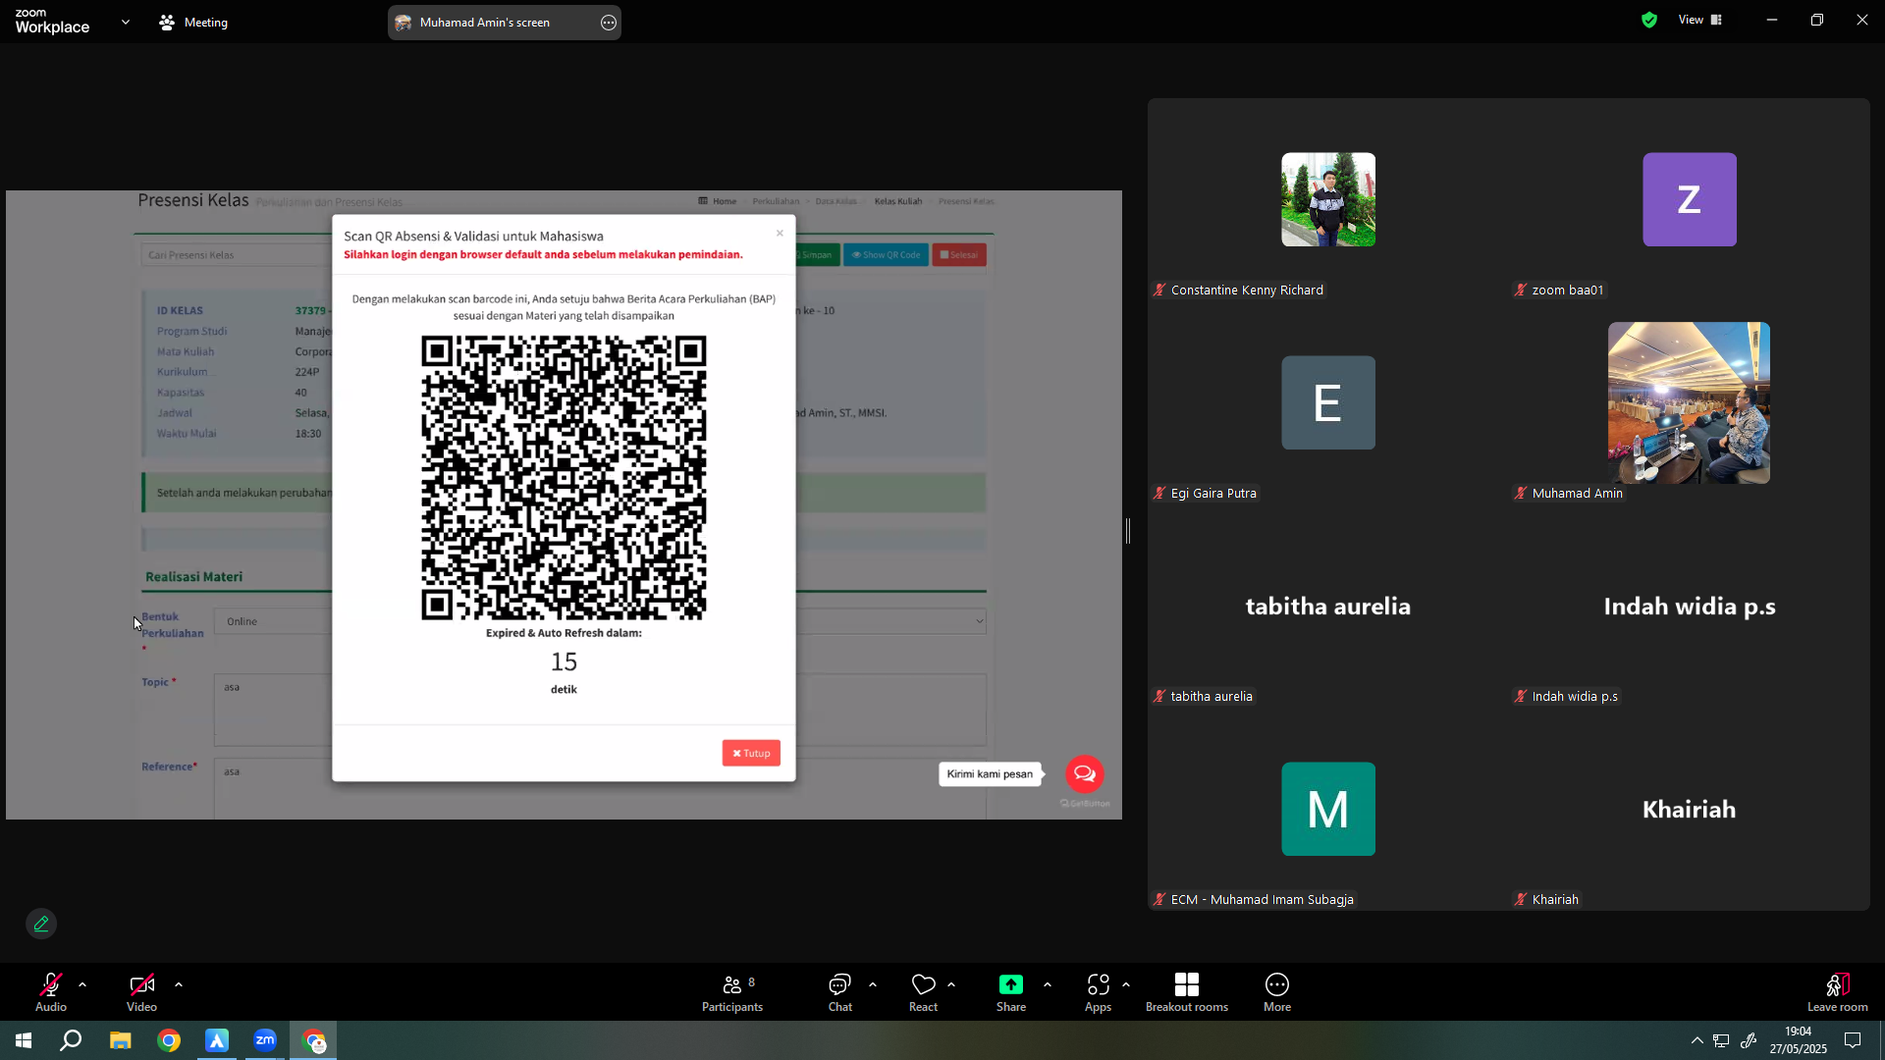Click the Kelas Kuliah breadcrumb link

(x=898, y=201)
